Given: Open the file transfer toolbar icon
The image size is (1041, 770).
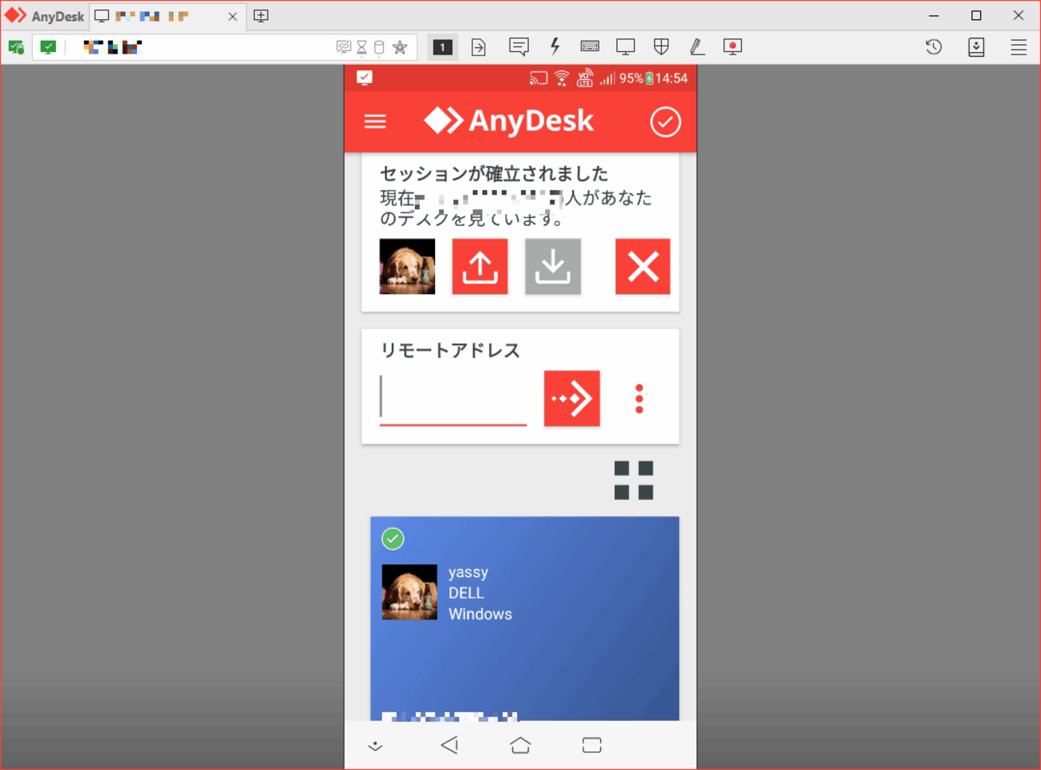Looking at the screenshot, I should pos(478,47).
